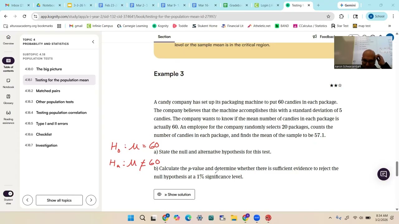The height and width of the screenshot is (224, 399).
Task: Open the Gemini button in the title bar
Action: tap(348, 5)
